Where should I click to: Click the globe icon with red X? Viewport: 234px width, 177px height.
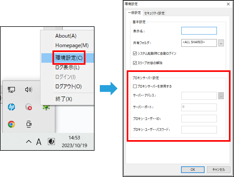pyautogui.click(x=28, y=107)
